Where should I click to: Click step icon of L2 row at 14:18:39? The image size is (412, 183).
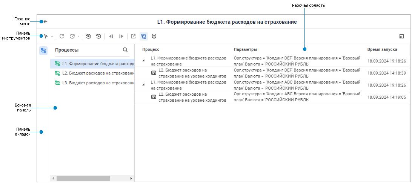pyautogui.click(x=154, y=73)
